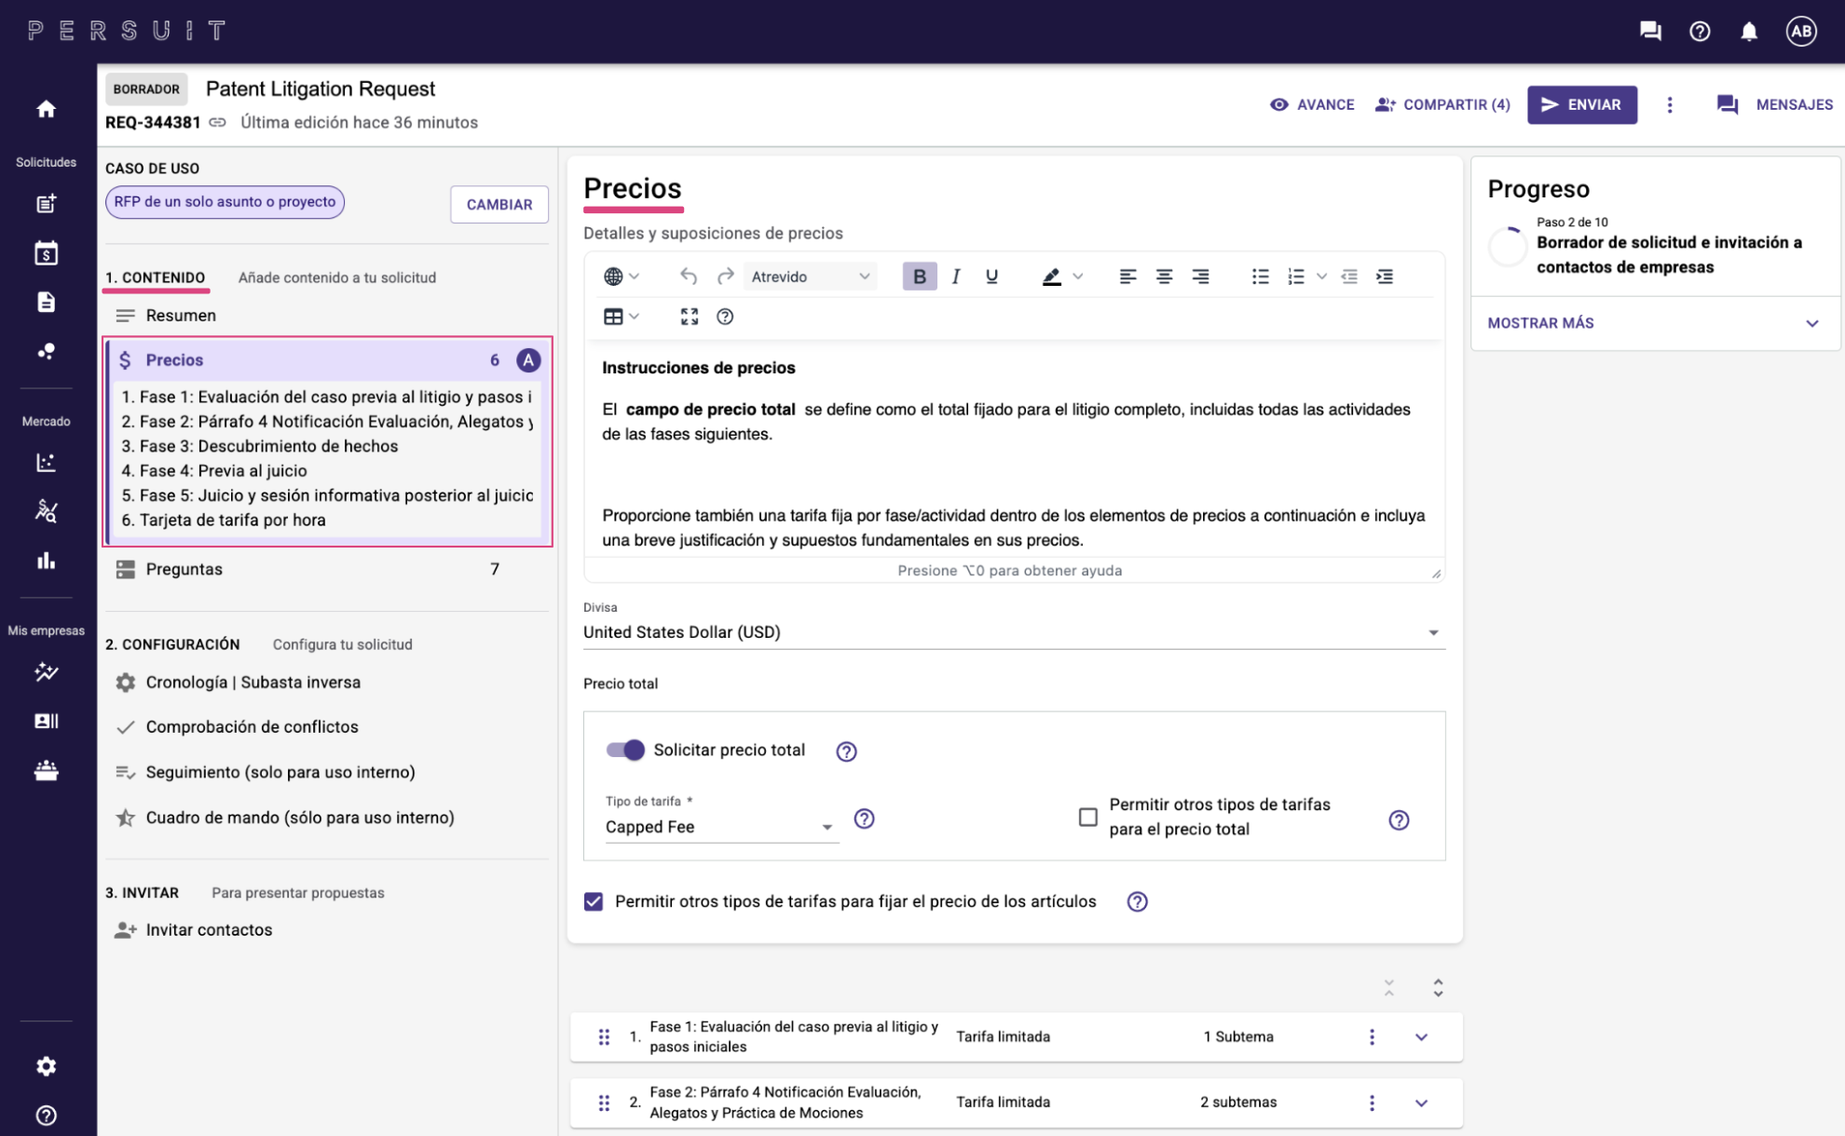
Task: Open Fase 1 row options menu
Action: click(1371, 1037)
